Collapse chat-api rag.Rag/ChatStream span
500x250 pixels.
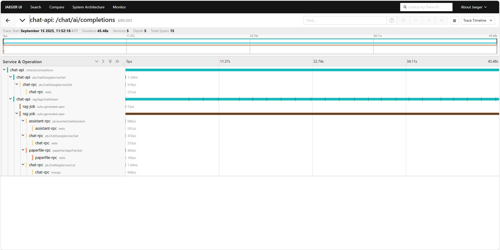[10, 99]
